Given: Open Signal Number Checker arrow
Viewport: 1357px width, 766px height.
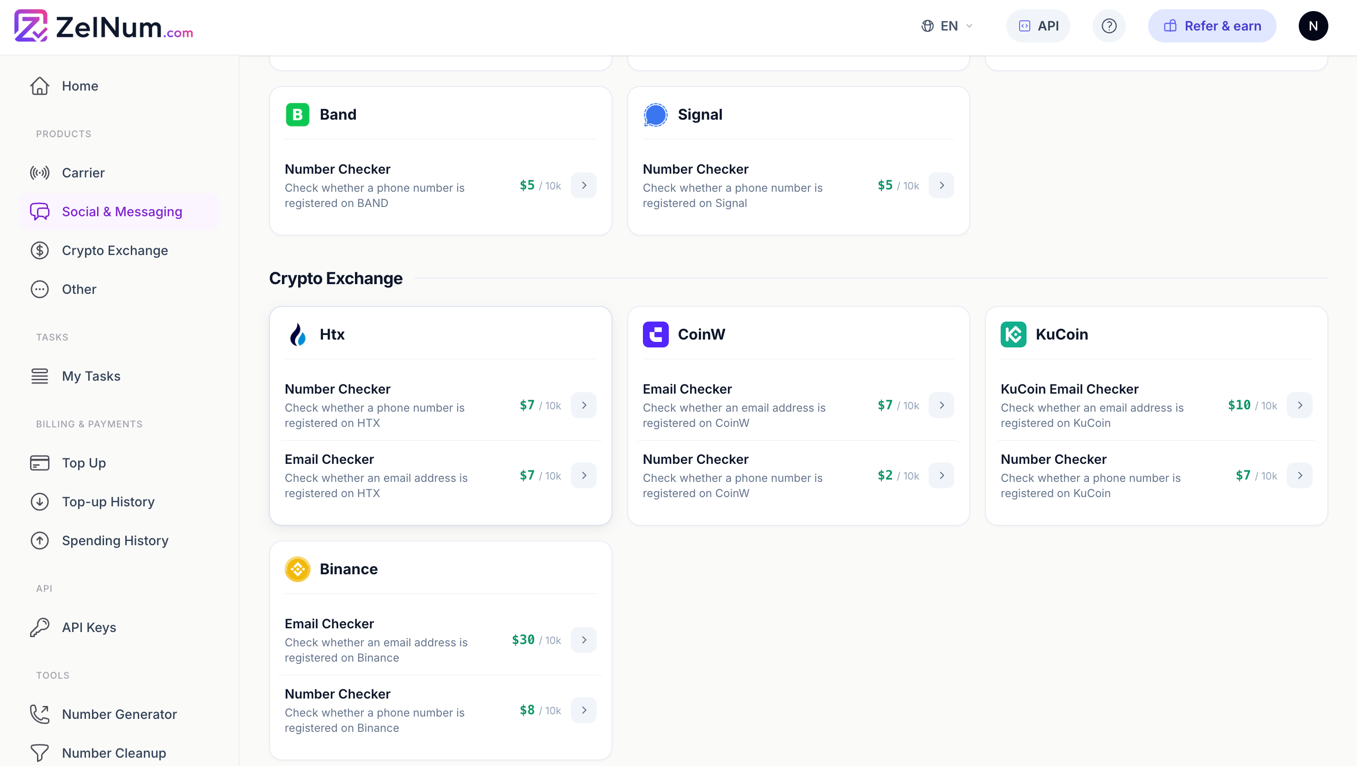Looking at the screenshot, I should [x=942, y=185].
